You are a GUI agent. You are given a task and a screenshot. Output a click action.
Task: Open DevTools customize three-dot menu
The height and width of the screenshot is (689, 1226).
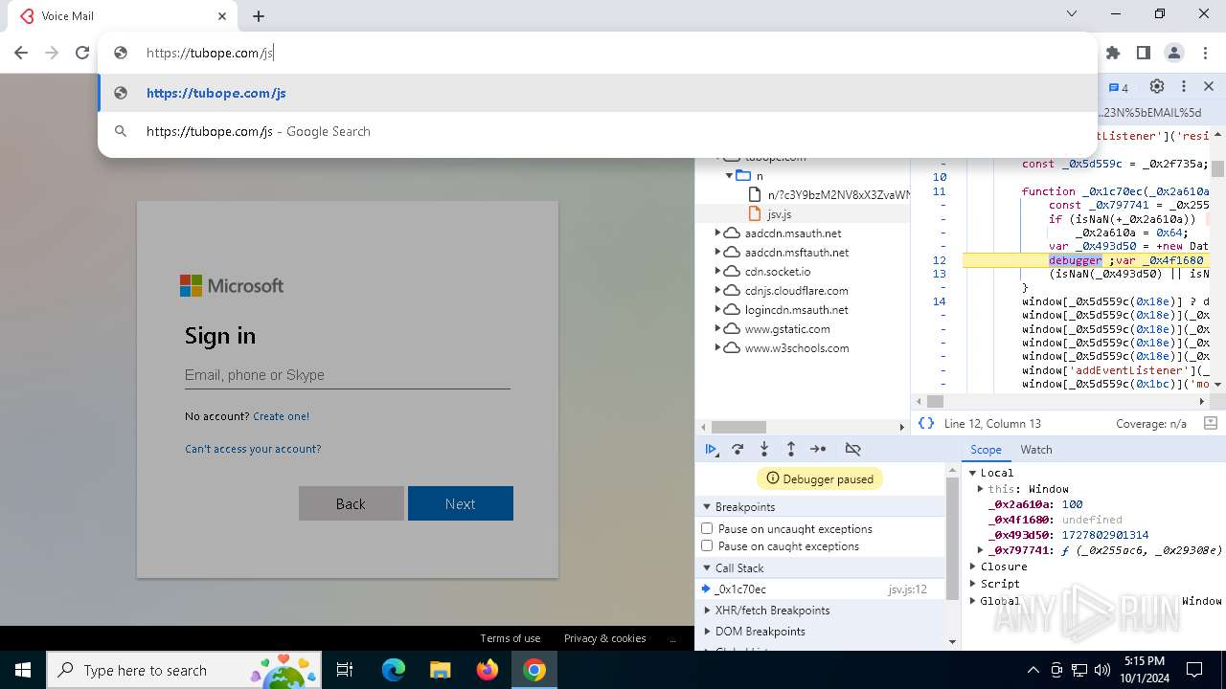click(1184, 86)
